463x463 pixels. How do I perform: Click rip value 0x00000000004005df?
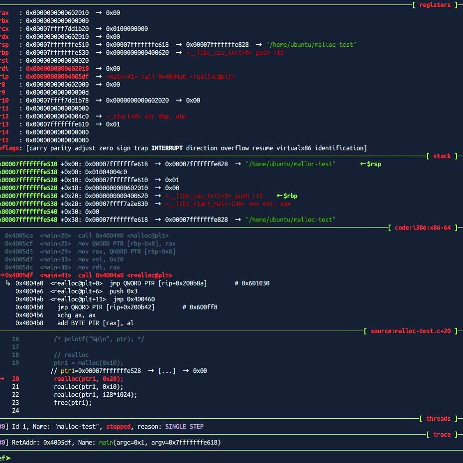click(x=57, y=77)
